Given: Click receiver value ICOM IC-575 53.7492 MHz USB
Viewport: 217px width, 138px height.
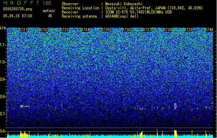Looking at the screenshot, I should (x=138, y=12).
